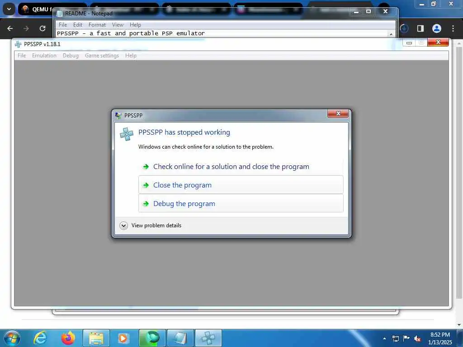Show hidden tray icons arrow
Viewport: 463px width, 347px height.
384,338
